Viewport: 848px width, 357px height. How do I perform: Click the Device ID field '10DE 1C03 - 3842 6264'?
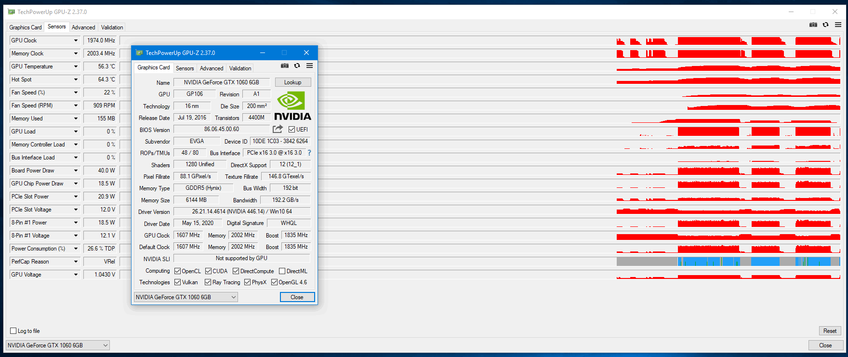[280, 141]
